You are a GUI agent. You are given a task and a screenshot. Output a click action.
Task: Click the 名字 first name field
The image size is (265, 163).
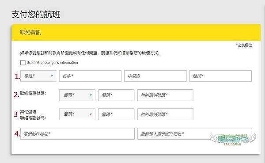point(90,76)
